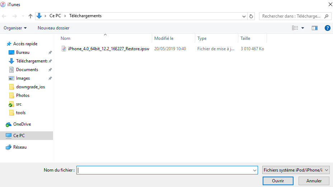This screenshot has width=333, height=187.
Task: Select Ce PC in the breadcrumb path
Action: [x=55, y=16]
